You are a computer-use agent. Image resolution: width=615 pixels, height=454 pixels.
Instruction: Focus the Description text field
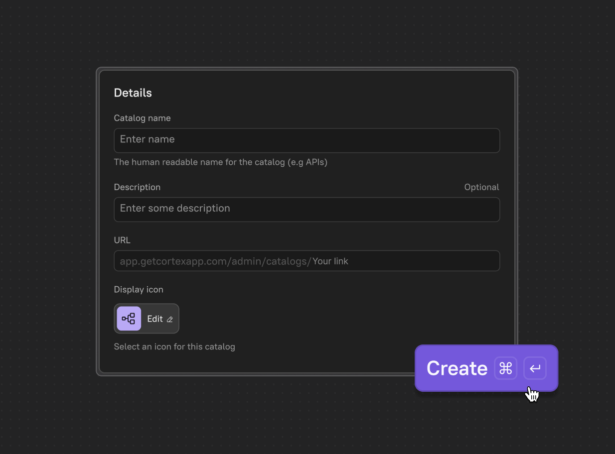coord(307,210)
